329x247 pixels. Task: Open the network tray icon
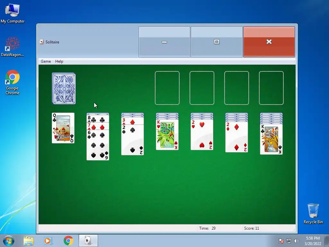pyautogui.click(x=289, y=241)
